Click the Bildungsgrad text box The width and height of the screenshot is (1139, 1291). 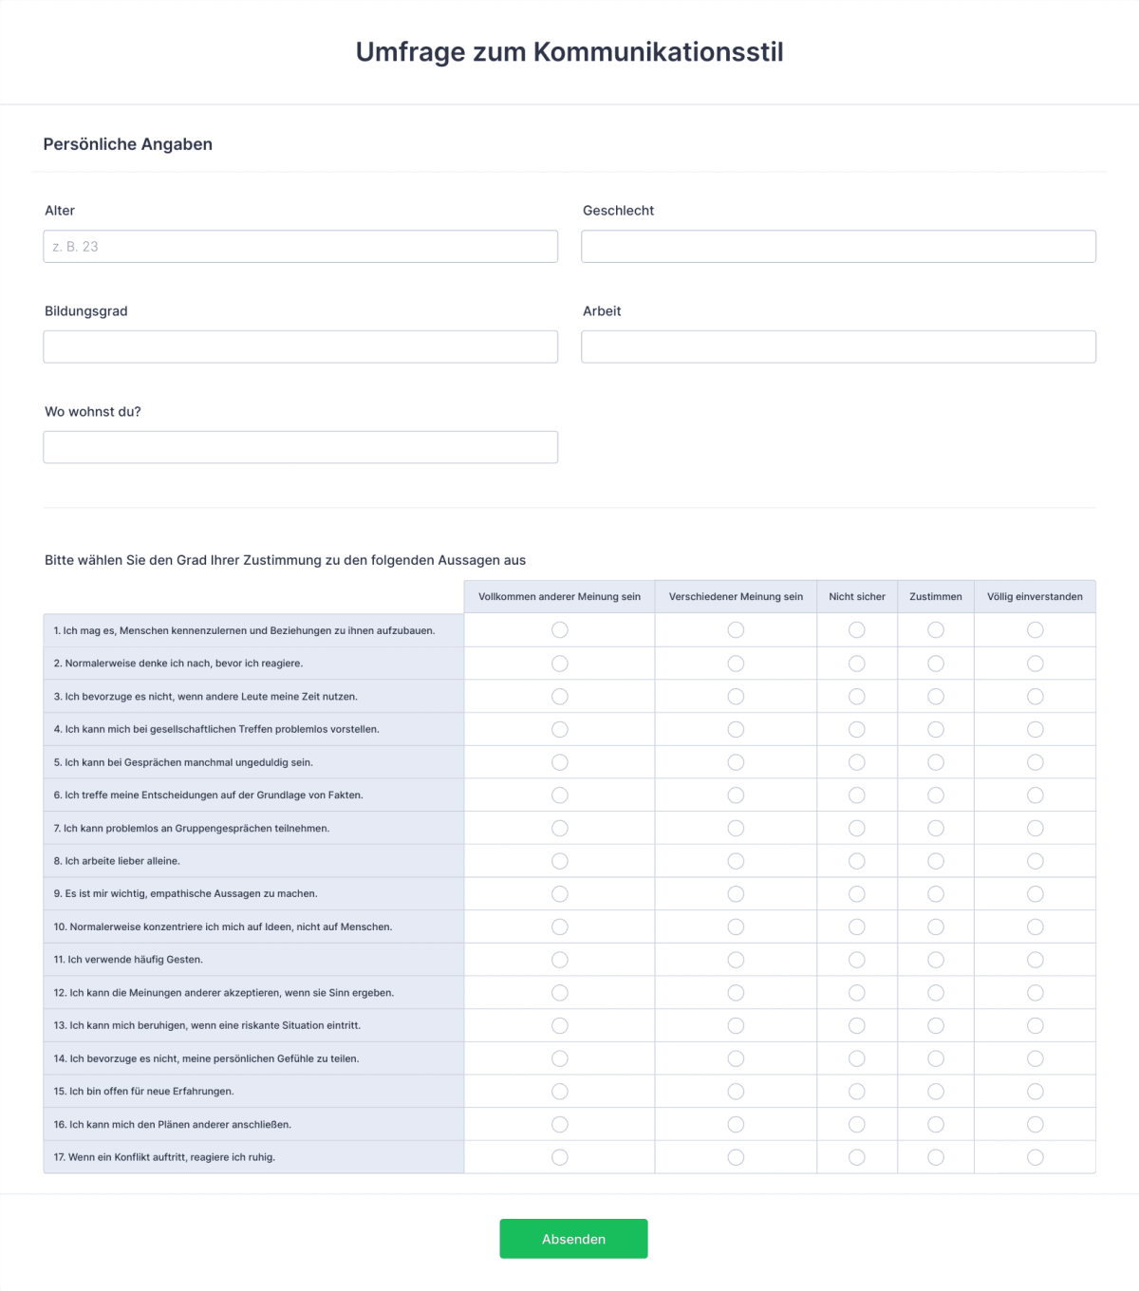click(300, 346)
